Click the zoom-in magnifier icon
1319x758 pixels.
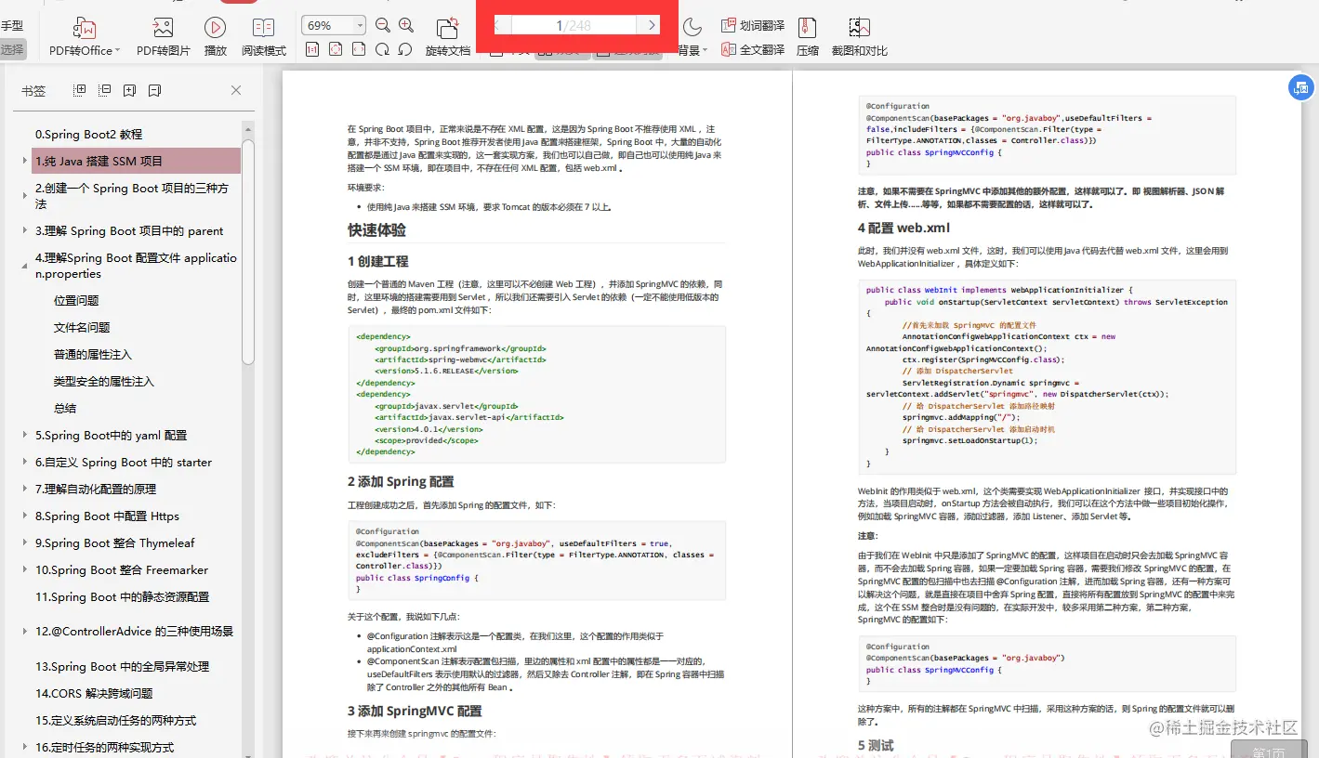click(406, 25)
